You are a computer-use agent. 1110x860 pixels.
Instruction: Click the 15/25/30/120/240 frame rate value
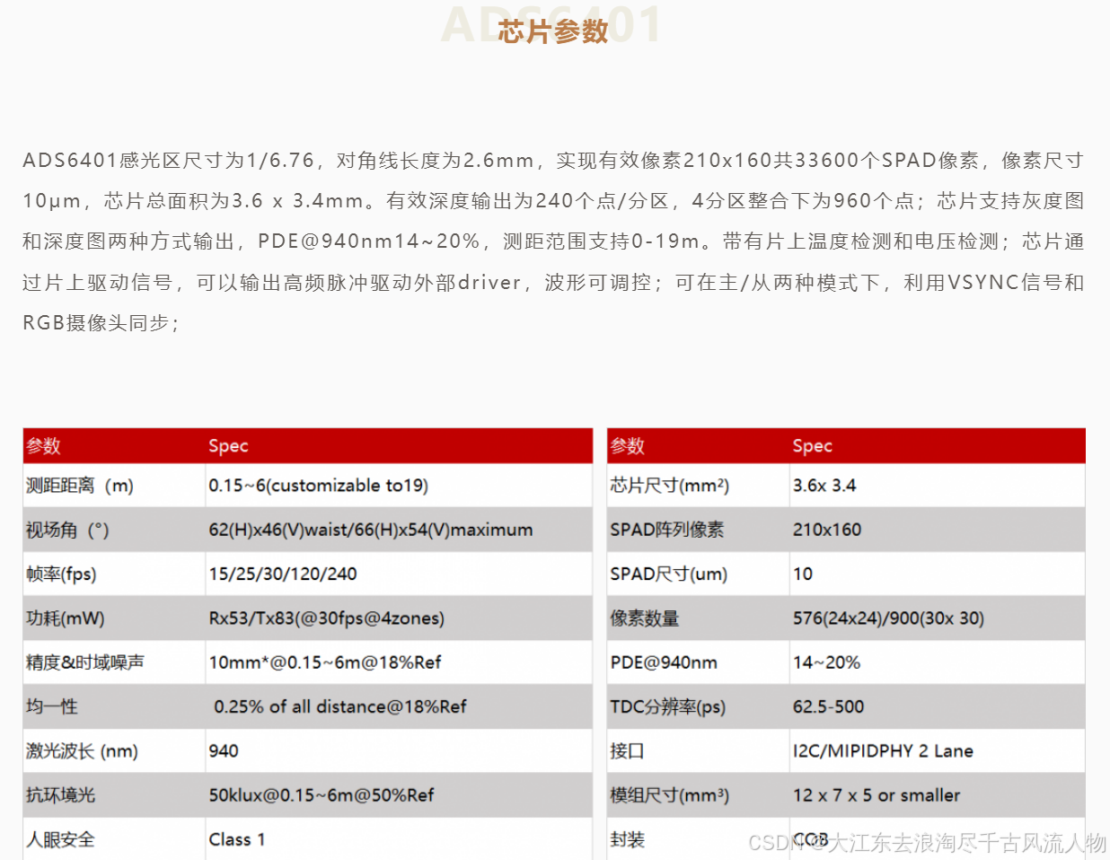283,574
